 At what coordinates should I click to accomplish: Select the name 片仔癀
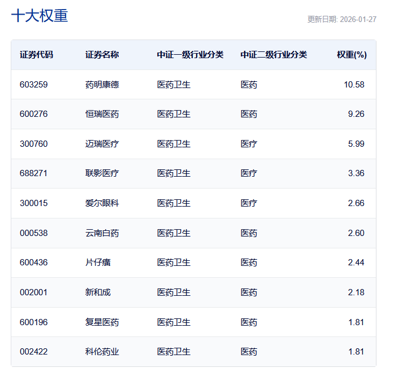pos(98,262)
